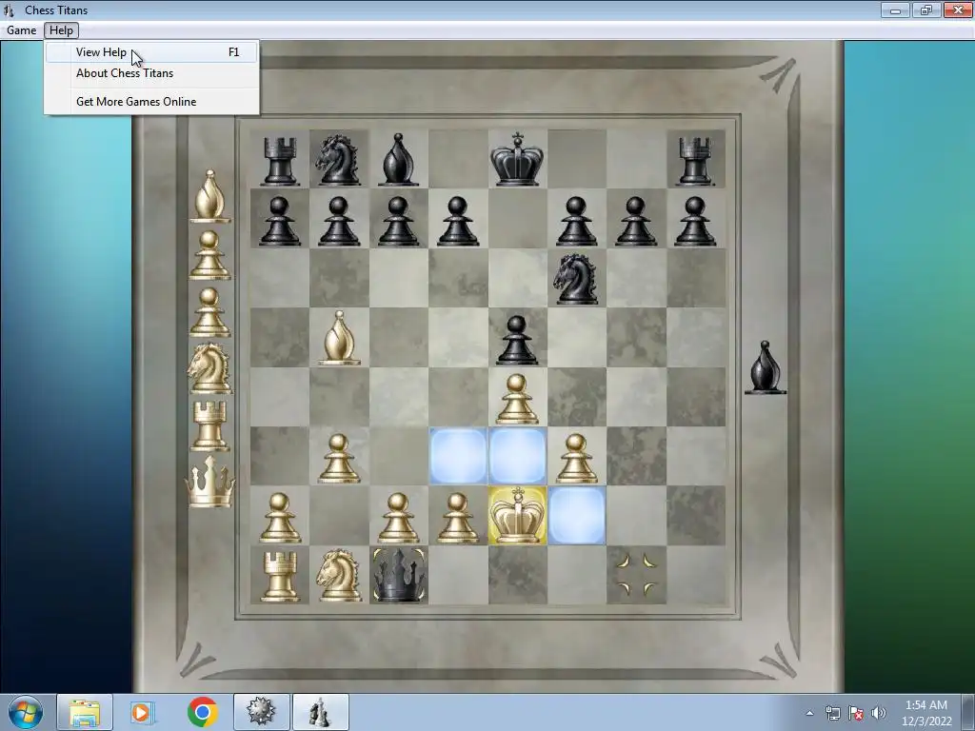975x731 pixels.
Task: Click the black pawn on e5
Action: [x=517, y=340]
